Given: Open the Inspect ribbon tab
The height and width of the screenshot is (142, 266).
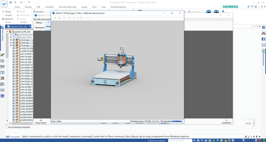Looking at the screenshot, I should [x=84, y=7].
